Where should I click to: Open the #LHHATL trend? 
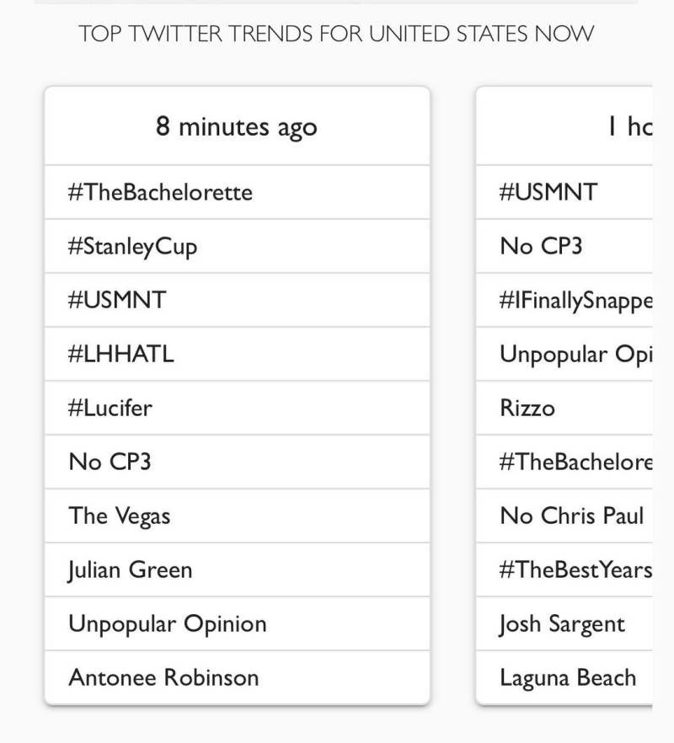point(120,354)
